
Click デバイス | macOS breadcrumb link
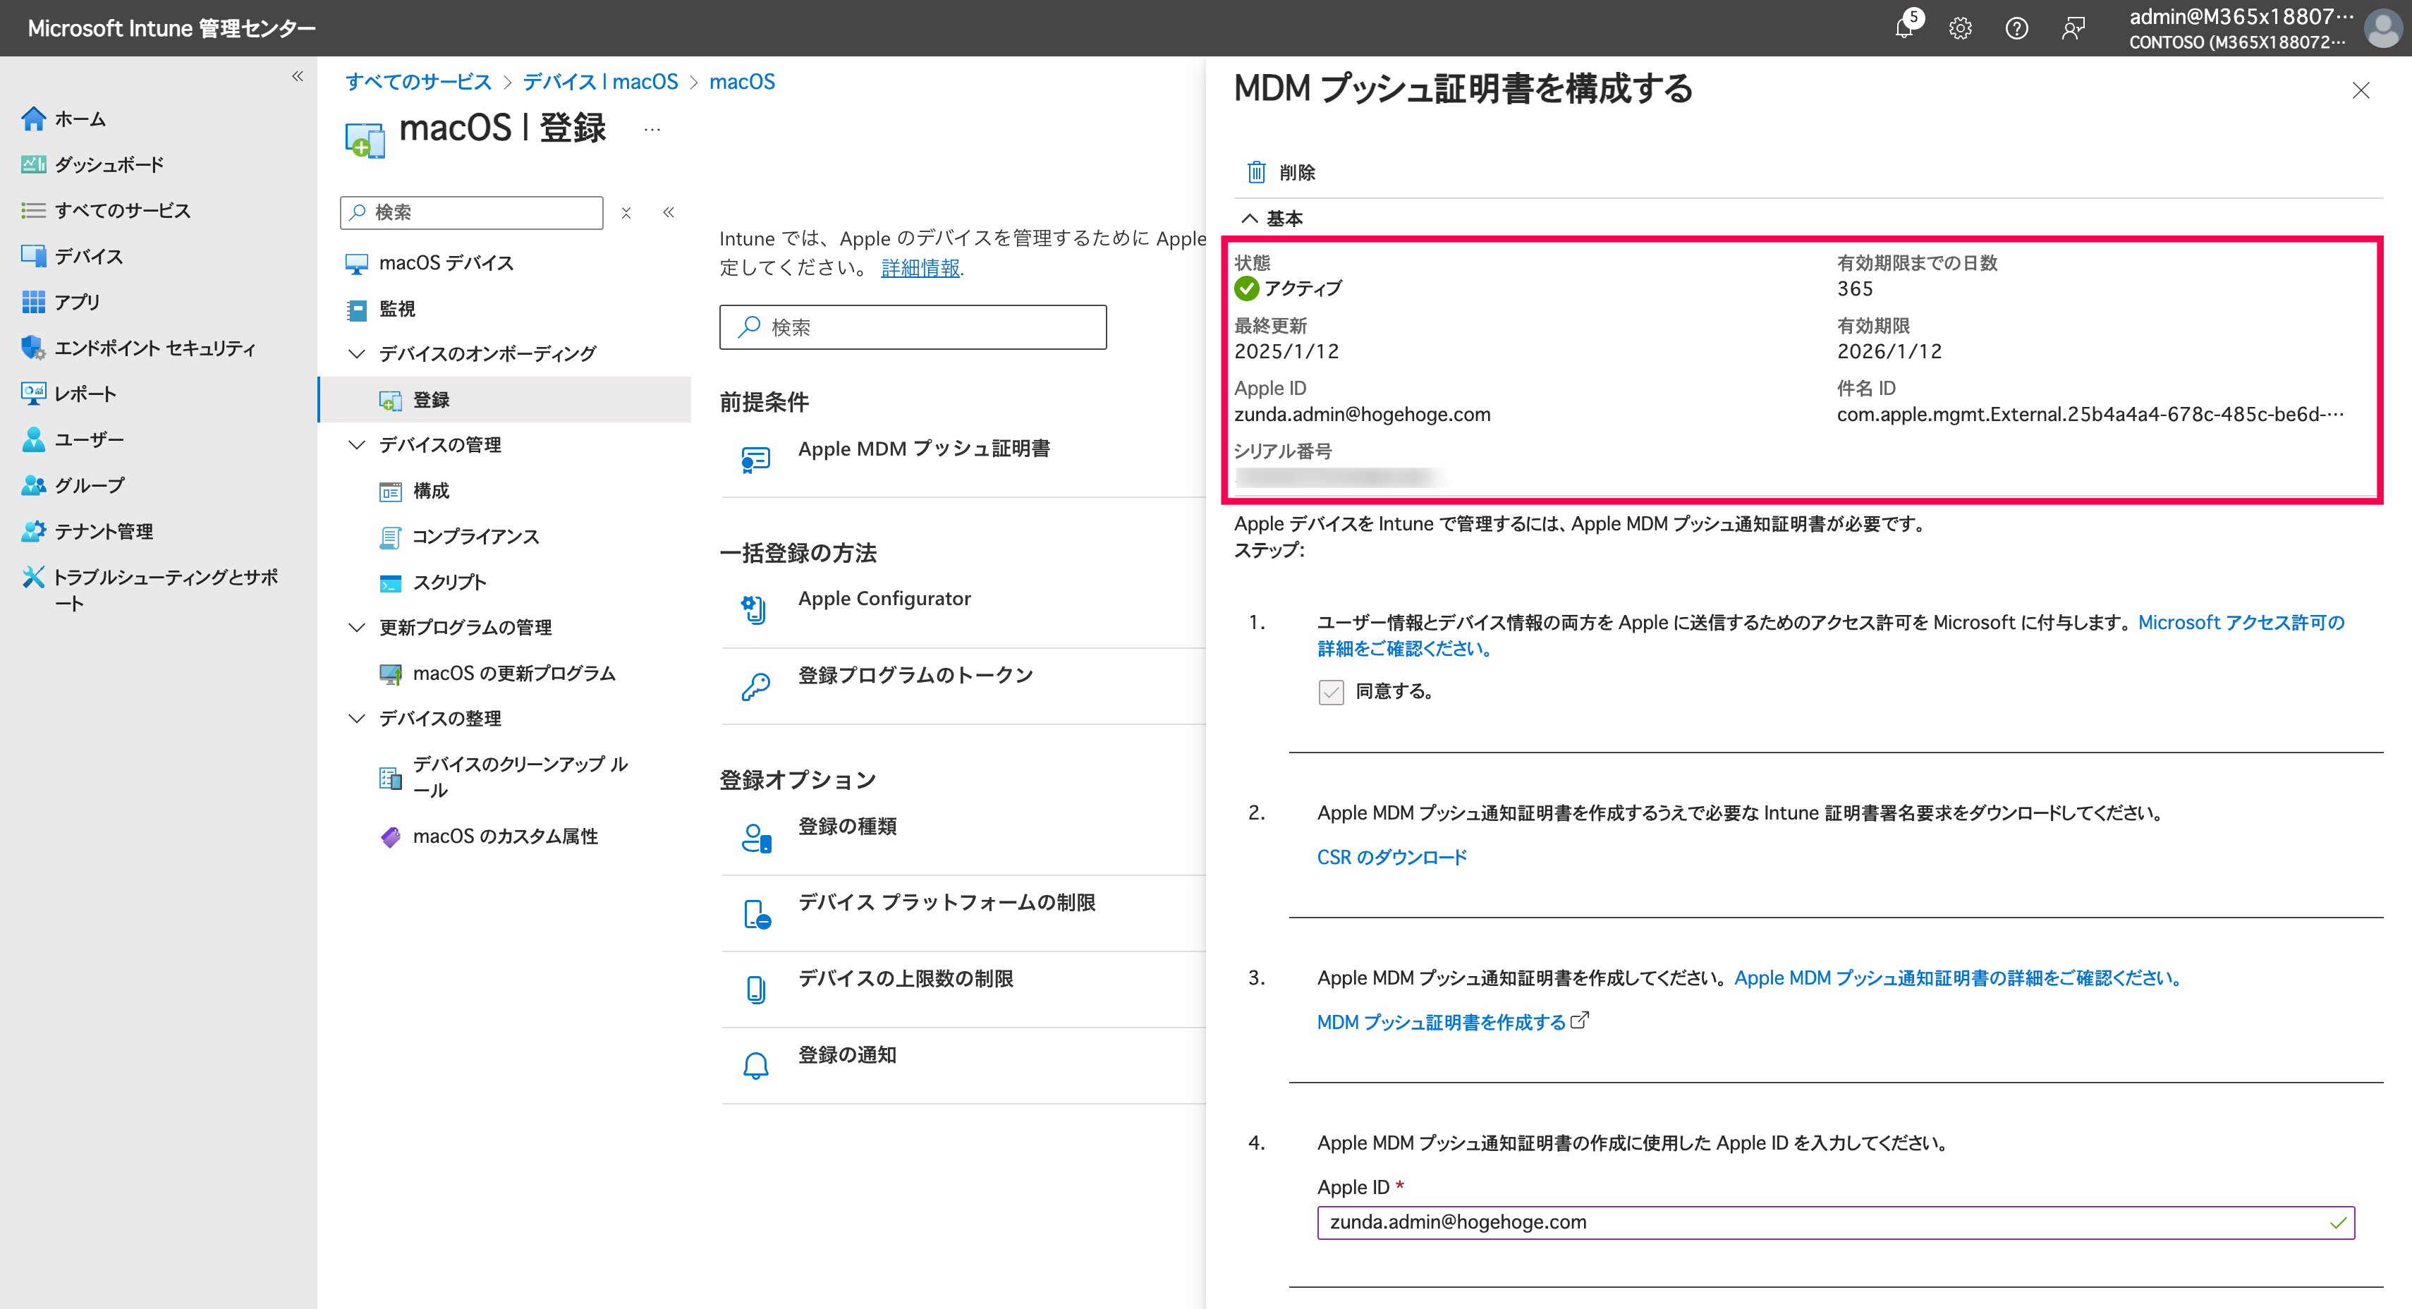coord(600,82)
